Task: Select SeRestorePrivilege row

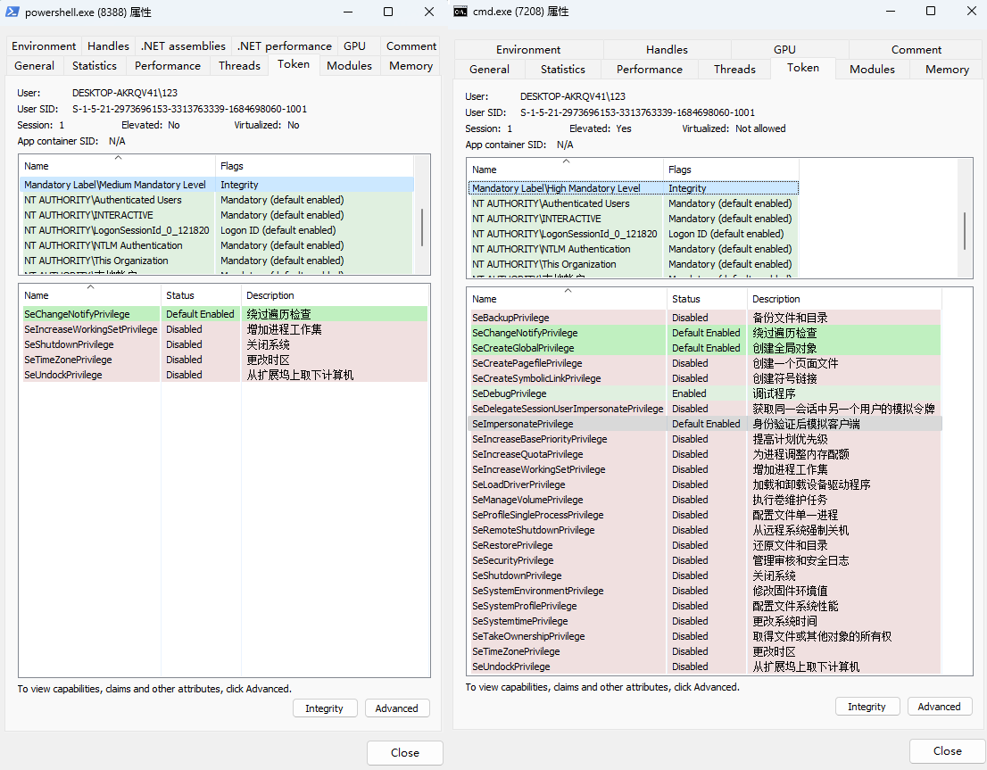Action: [706, 545]
